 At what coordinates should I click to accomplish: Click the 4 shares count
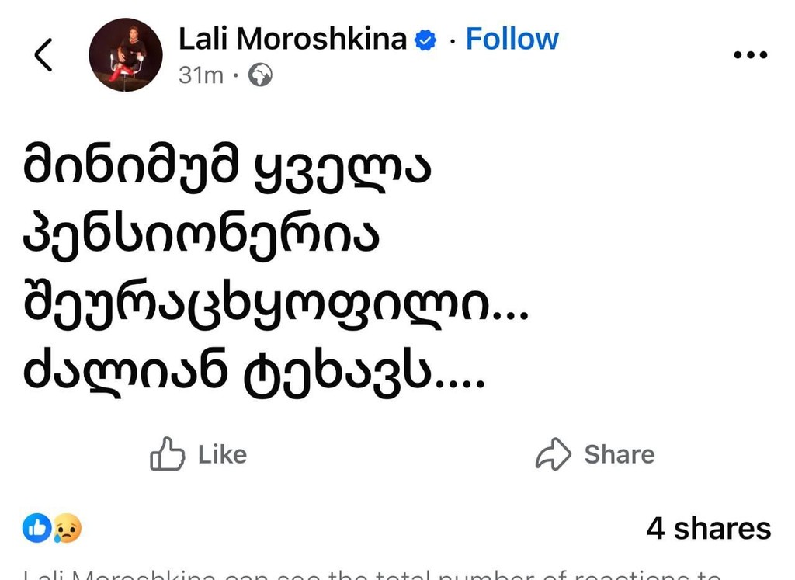pos(708,528)
